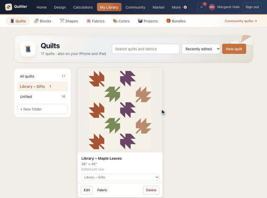The height and width of the screenshot is (198, 267).
Task: Select the My Library nav item
Action: tap(109, 7)
